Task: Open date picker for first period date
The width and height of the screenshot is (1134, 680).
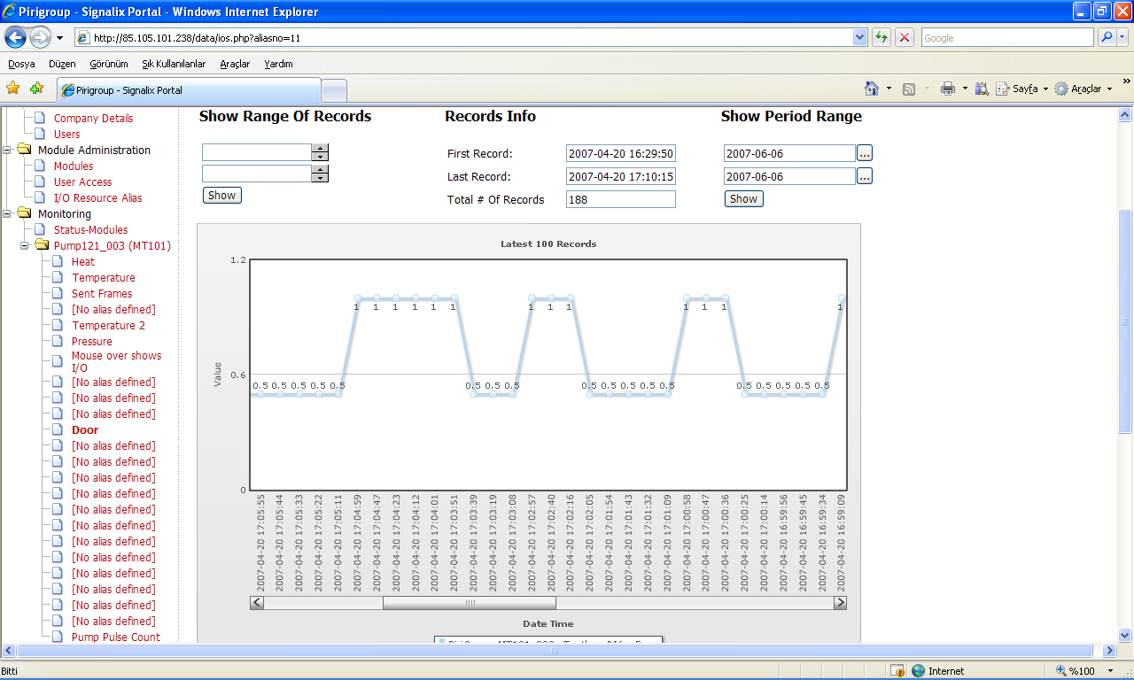Action: tap(865, 153)
